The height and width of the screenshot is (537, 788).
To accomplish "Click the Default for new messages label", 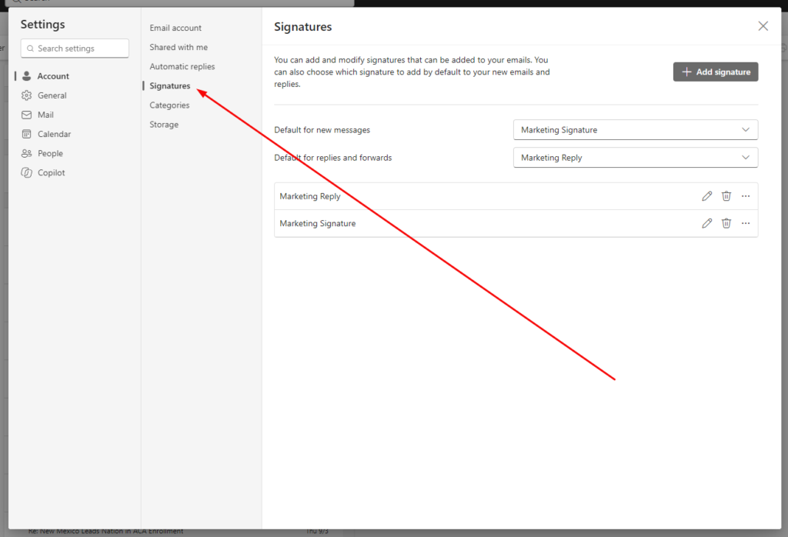I will pyautogui.click(x=322, y=129).
